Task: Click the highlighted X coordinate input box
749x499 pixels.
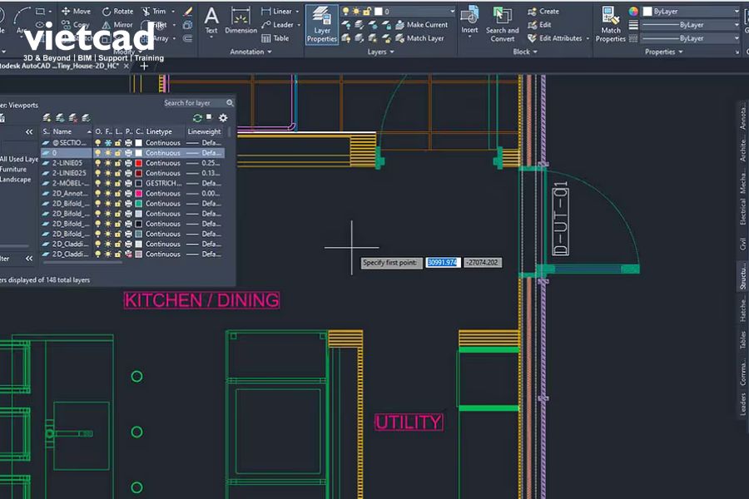Action: coord(443,262)
